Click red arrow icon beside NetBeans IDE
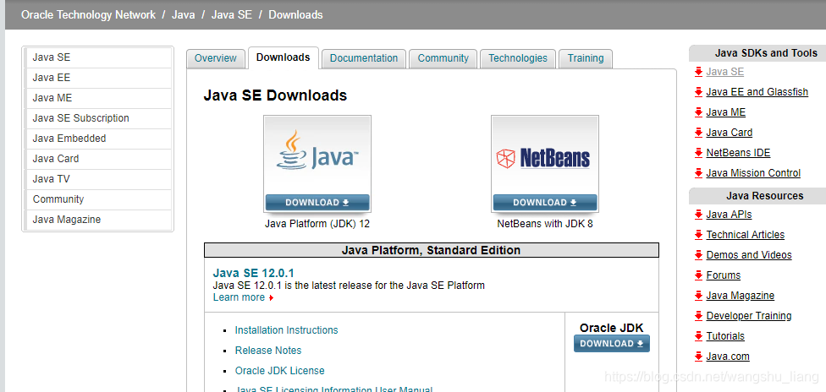Viewport: 826px width, 392px height. coord(698,153)
